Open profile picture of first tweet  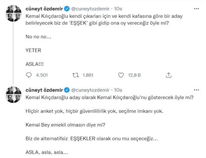click(13, 13)
